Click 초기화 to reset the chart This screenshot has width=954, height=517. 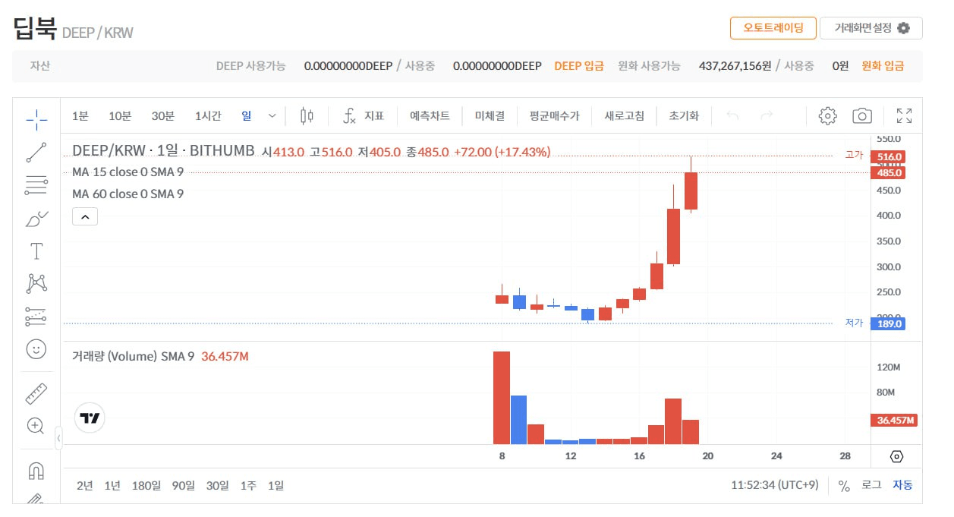click(x=684, y=116)
